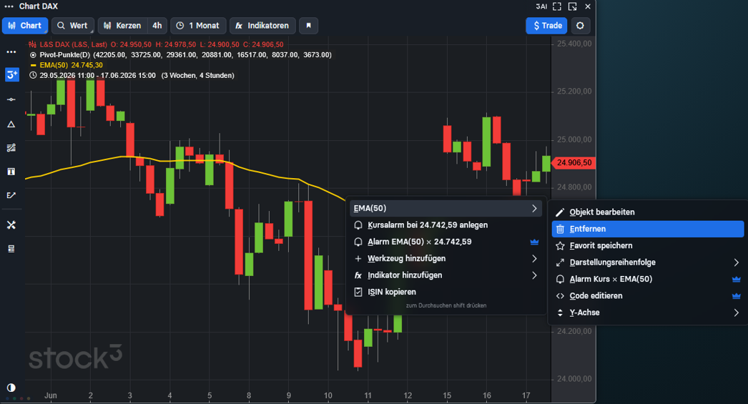Open the 3AI assistant icon
748x404 pixels.
(541, 6)
